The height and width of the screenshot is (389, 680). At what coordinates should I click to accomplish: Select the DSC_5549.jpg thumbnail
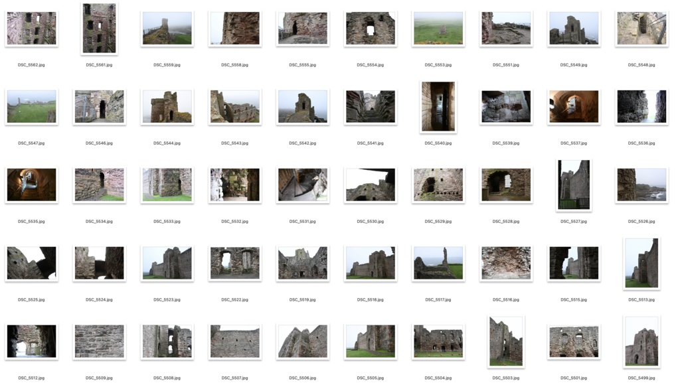point(574,28)
